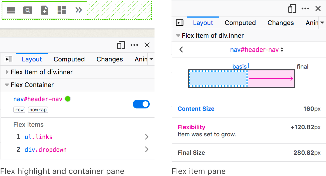Collapse the Flex Container section
The width and height of the screenshot is (326, 176).
7,85
